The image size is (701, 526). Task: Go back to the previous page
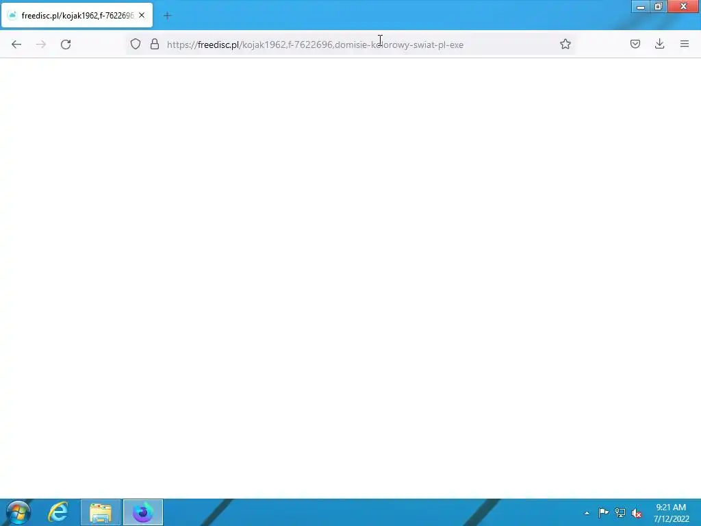pos(16,45)
